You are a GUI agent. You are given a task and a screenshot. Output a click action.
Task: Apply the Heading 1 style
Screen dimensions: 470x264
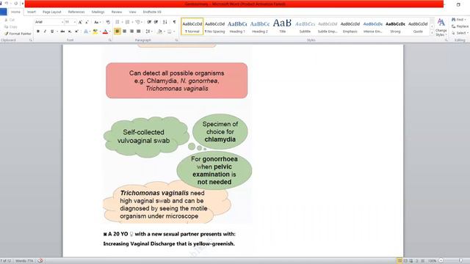coord(237,26)
